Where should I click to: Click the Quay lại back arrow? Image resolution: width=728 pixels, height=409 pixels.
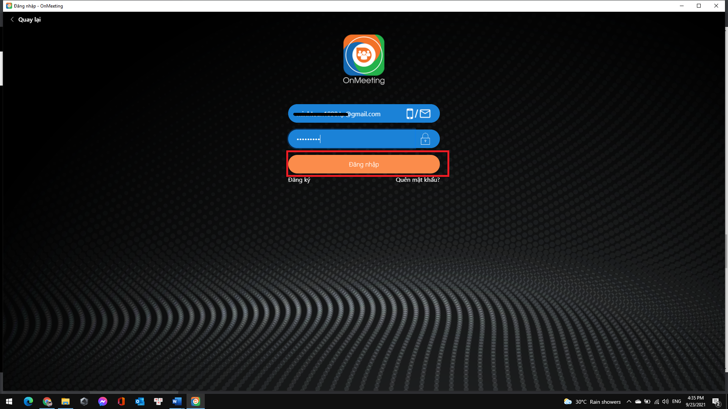pyautogui.click(x=12, y=19)
